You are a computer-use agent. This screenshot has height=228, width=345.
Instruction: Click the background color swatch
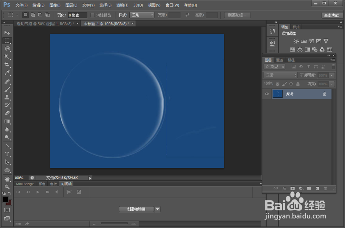pos(9,203)
